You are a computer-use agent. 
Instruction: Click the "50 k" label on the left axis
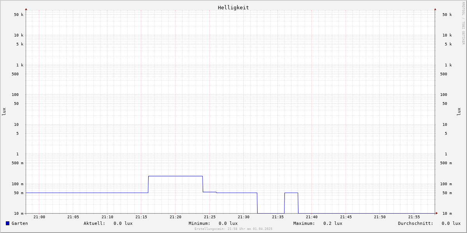tap(19, 15)
